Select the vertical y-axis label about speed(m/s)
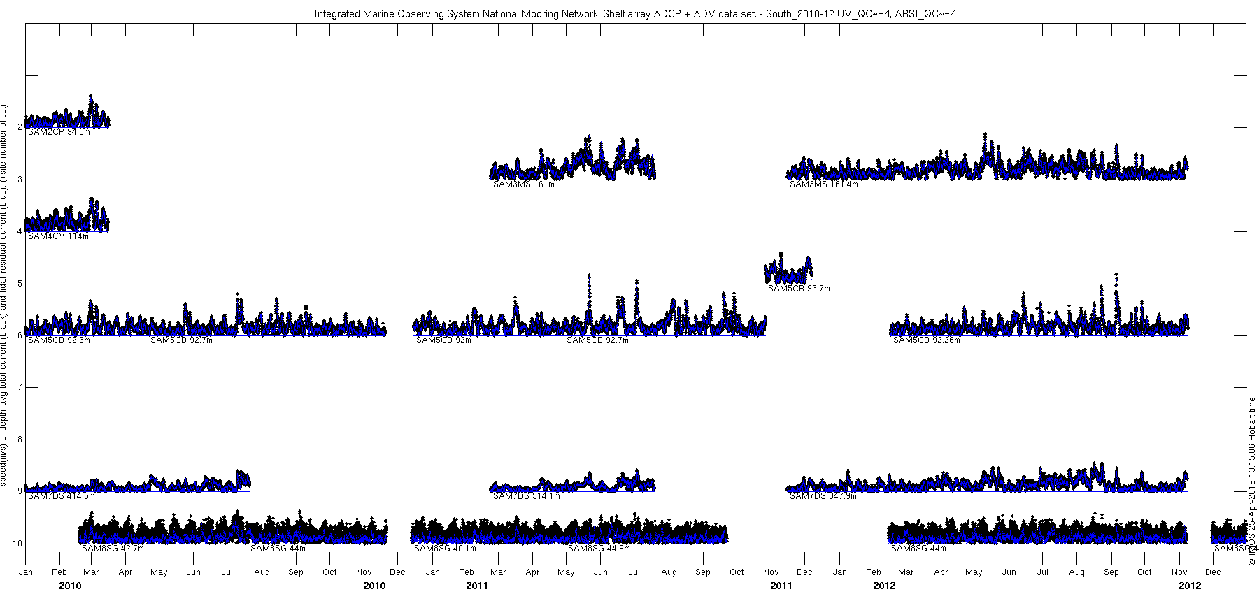The image size is (1259, 594). [4, 296]
